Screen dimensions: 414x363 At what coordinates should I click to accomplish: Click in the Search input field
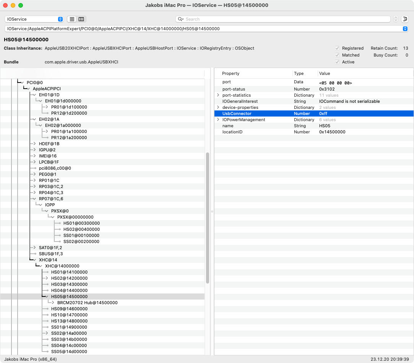pos(287,19)
